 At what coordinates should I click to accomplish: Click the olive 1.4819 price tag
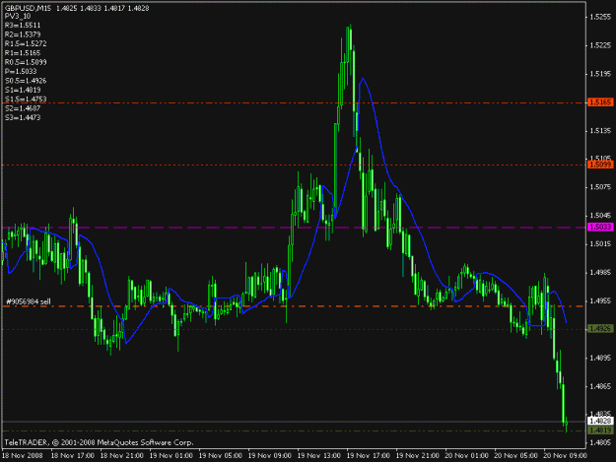coord(600,430)
